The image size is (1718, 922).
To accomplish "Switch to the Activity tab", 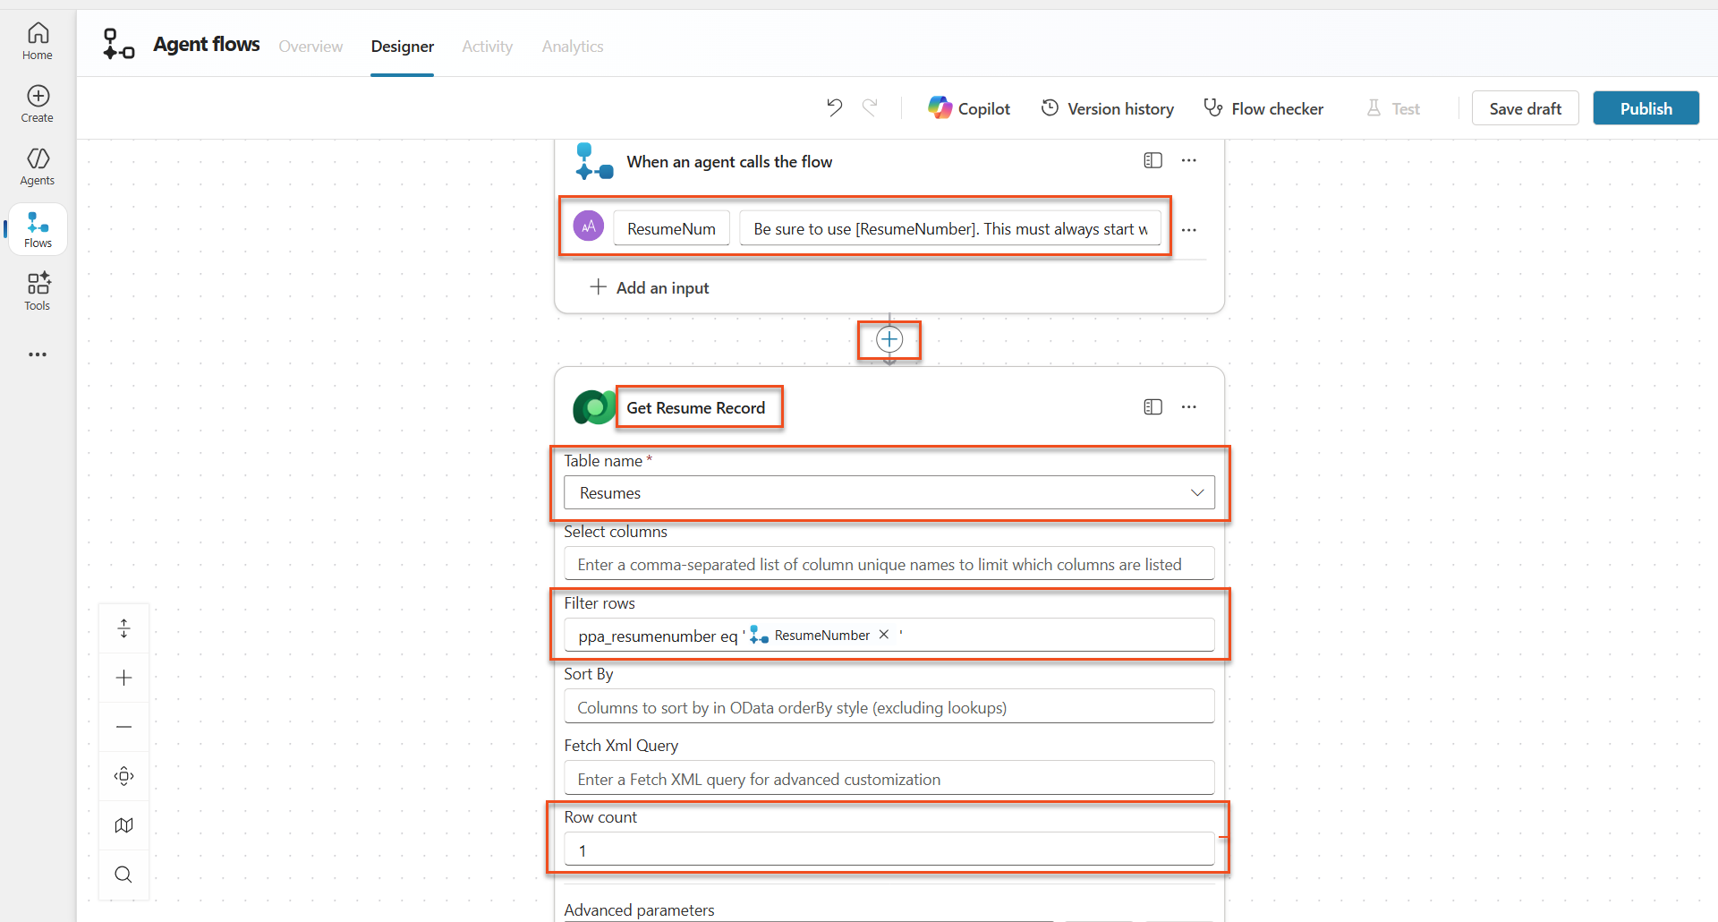I will (487, 47).
